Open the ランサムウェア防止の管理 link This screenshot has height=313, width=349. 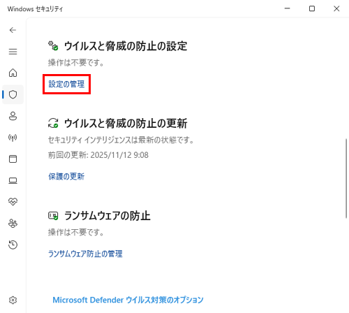click(85, 254)
